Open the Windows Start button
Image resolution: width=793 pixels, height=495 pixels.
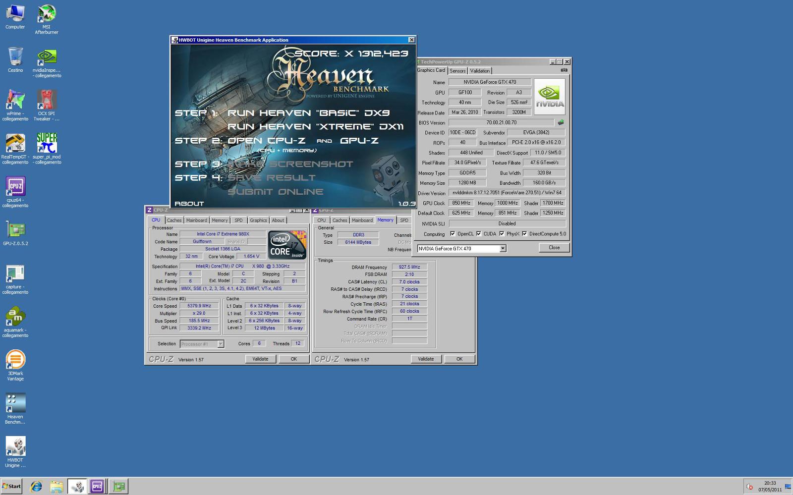click(x=11, y=486)
